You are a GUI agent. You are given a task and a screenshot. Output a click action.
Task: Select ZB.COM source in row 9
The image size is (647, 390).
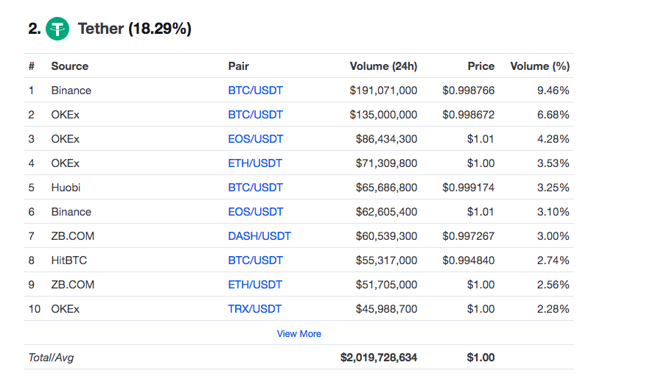pos(73,285)
